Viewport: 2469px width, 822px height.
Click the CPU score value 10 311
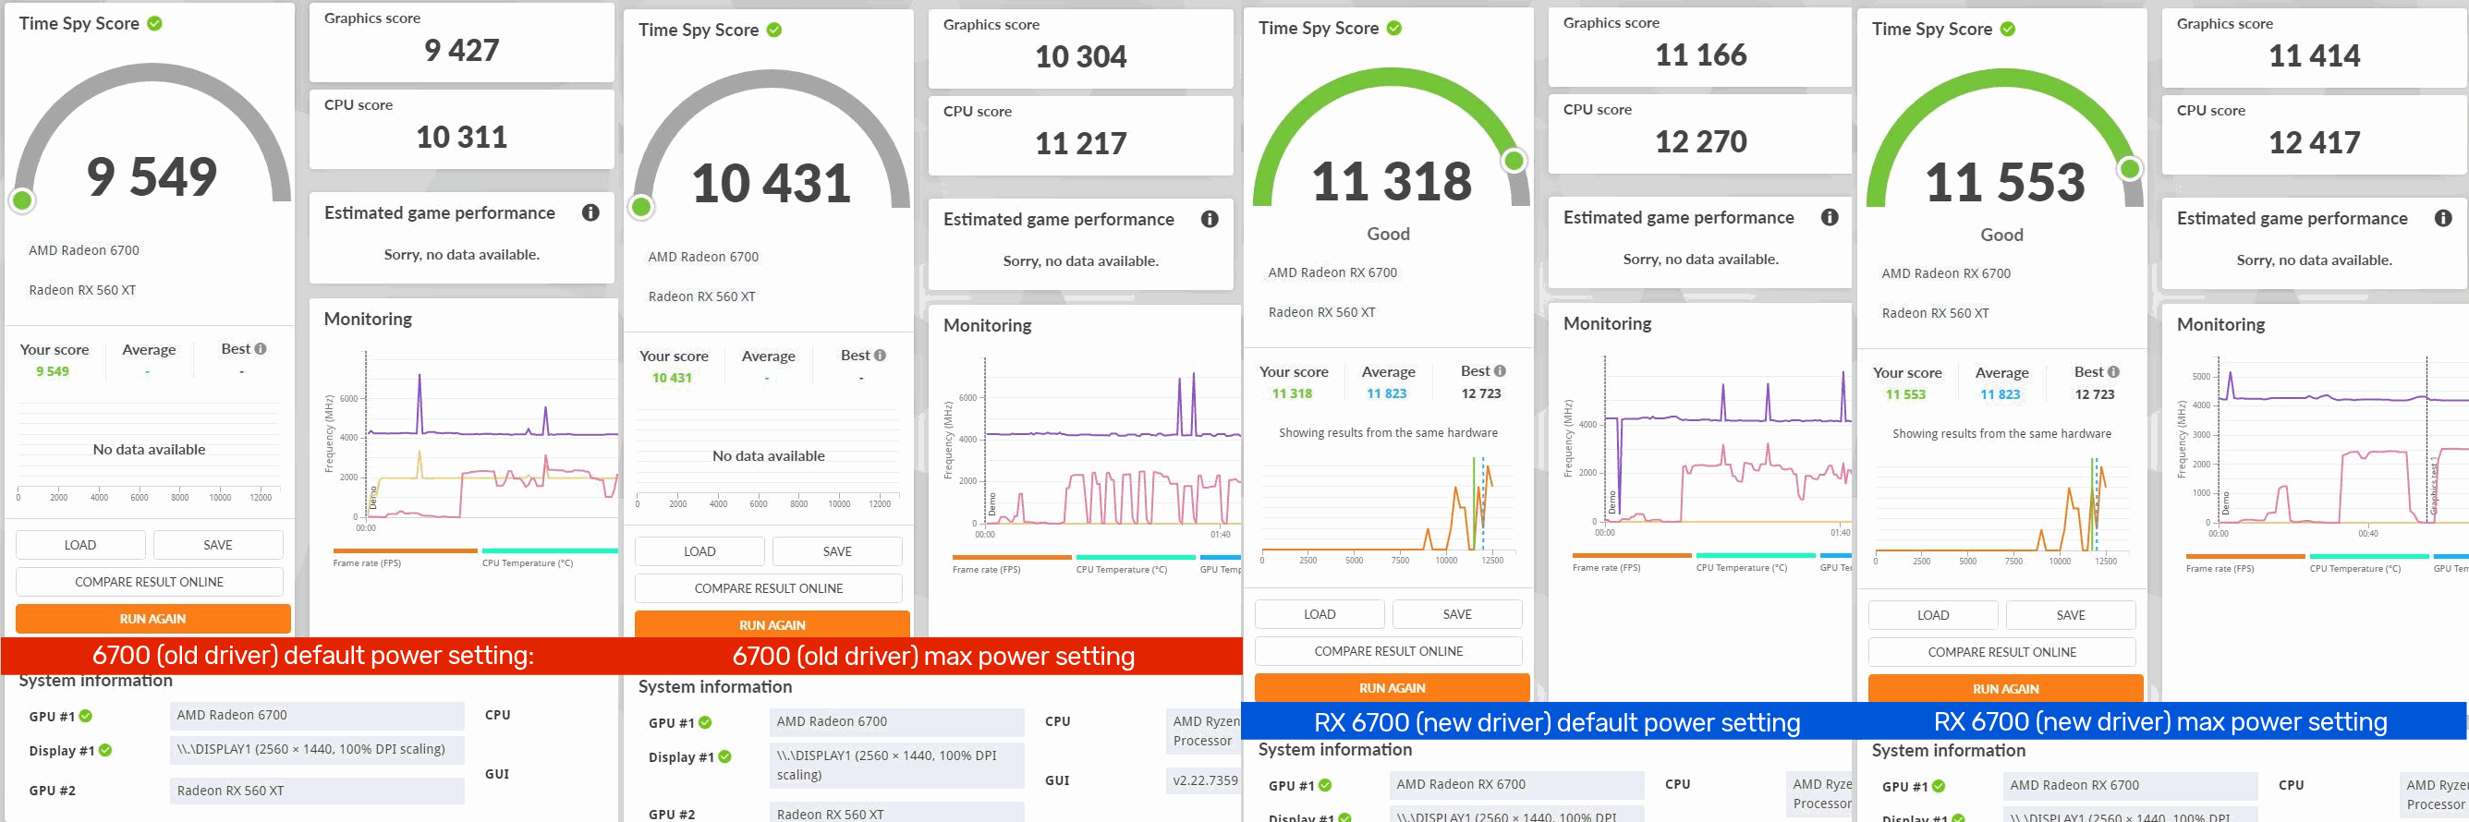click(x=462, y=137)
